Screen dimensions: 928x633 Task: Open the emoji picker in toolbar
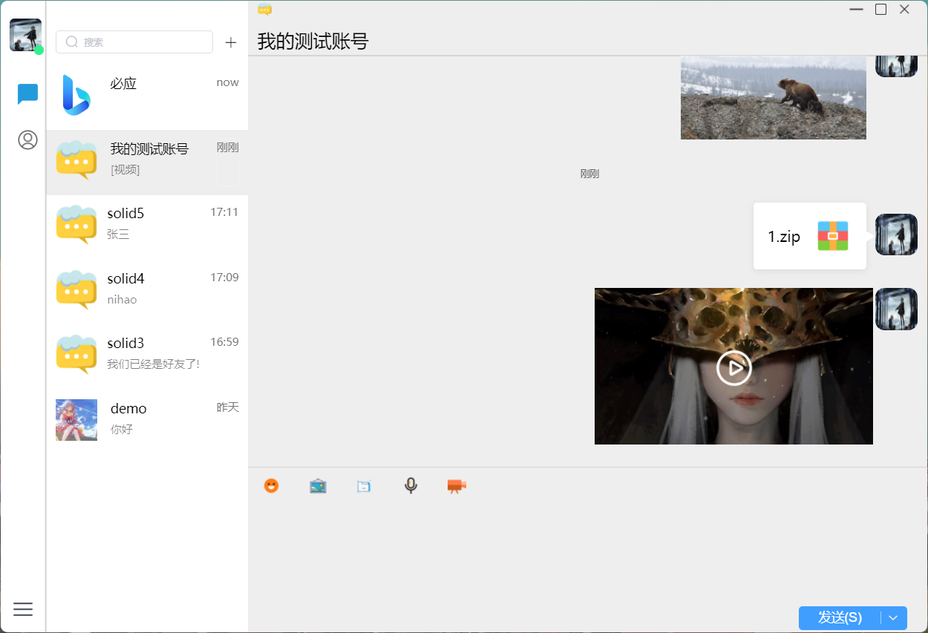click(x=271, y=486)
